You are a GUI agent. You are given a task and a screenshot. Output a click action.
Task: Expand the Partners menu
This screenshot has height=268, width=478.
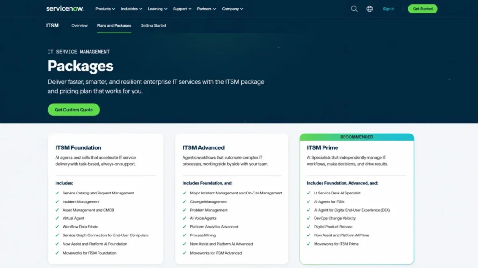206,9
